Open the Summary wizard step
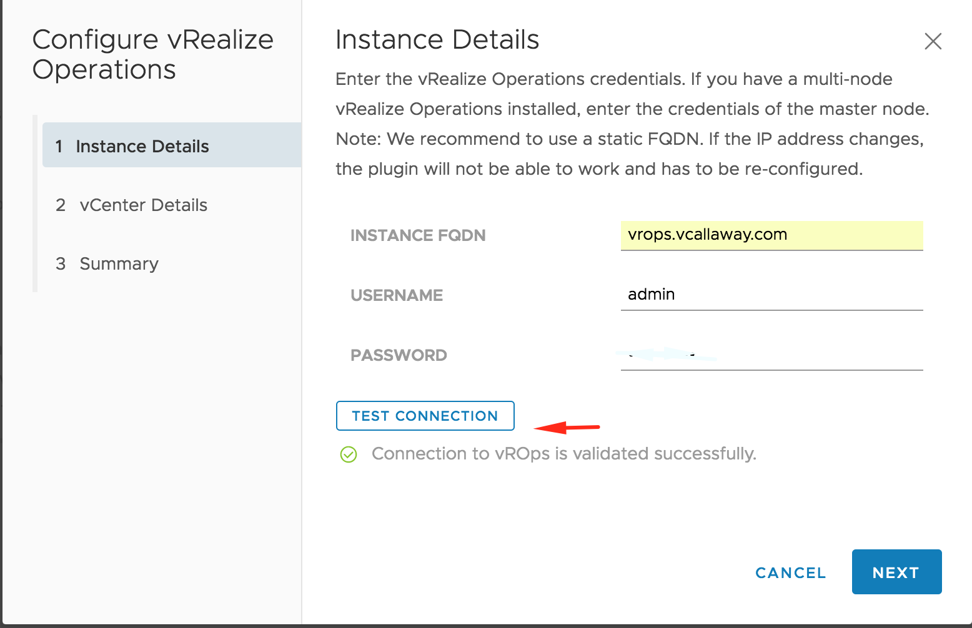 (x=107, y=263)
